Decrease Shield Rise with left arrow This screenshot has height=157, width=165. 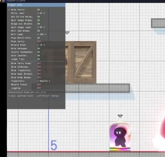coord(38,45)
